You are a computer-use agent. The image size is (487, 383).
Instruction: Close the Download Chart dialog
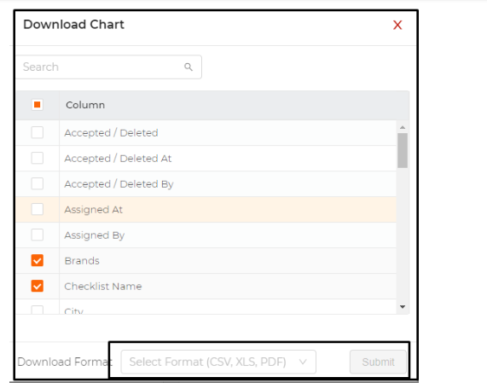397,25
